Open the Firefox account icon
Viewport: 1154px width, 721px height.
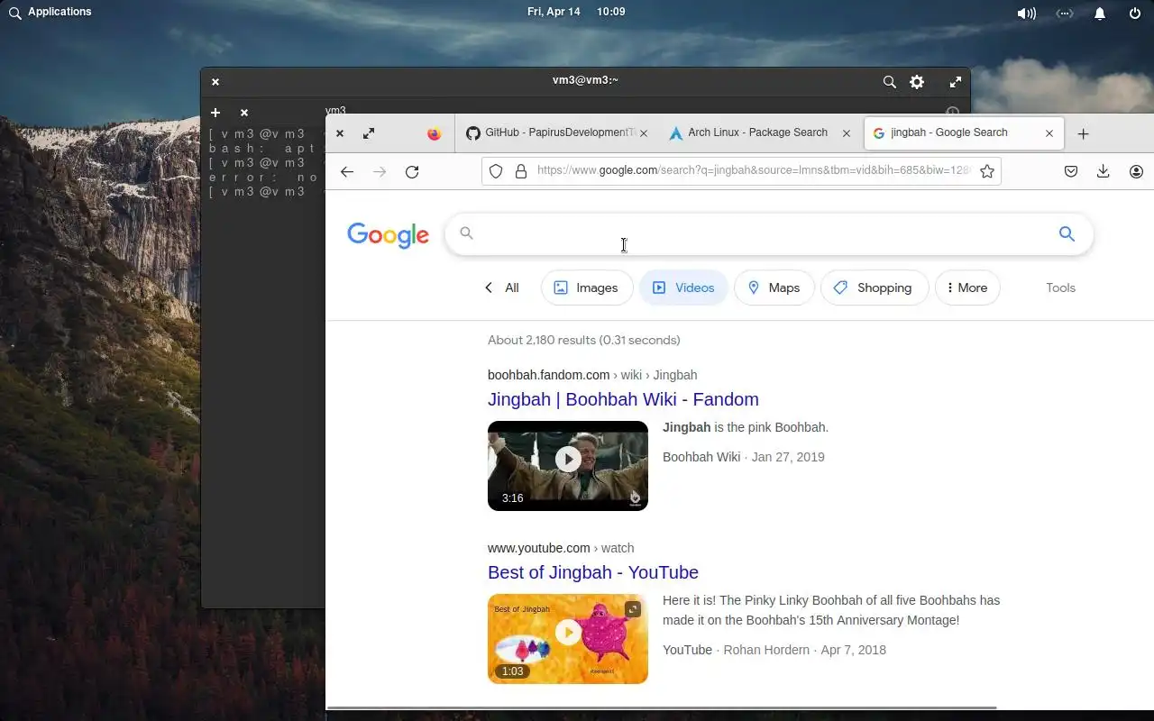(x=1136, y=171)
